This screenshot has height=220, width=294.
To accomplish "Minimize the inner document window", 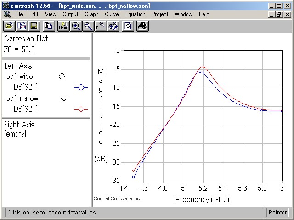I will (271, 14).
